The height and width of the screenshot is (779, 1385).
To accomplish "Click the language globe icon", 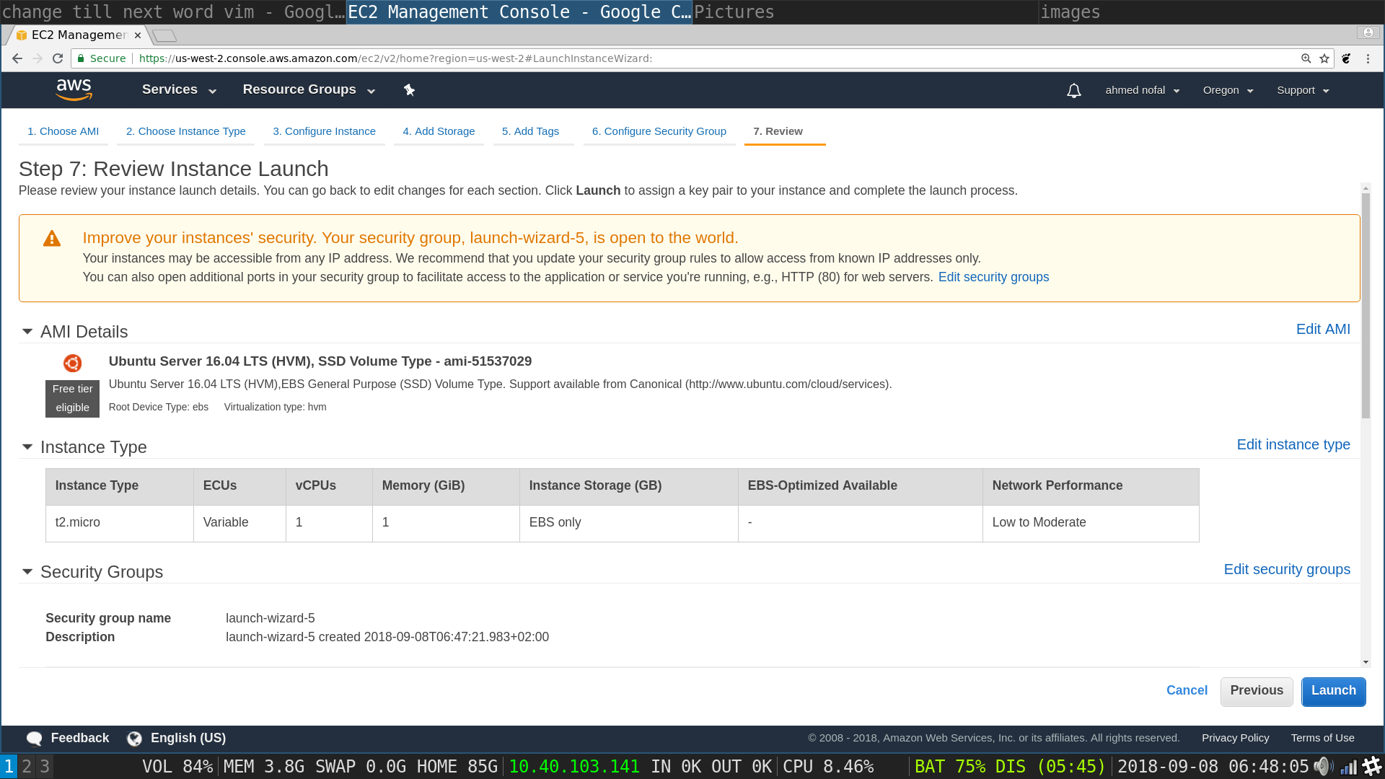I will click(x=134, y=738).
